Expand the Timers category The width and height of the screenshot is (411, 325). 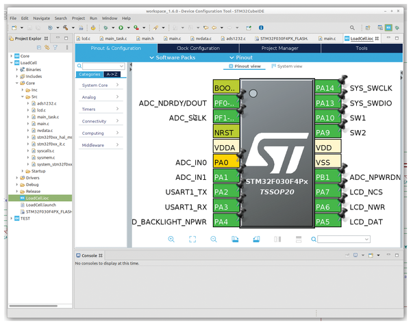[101, 109]
